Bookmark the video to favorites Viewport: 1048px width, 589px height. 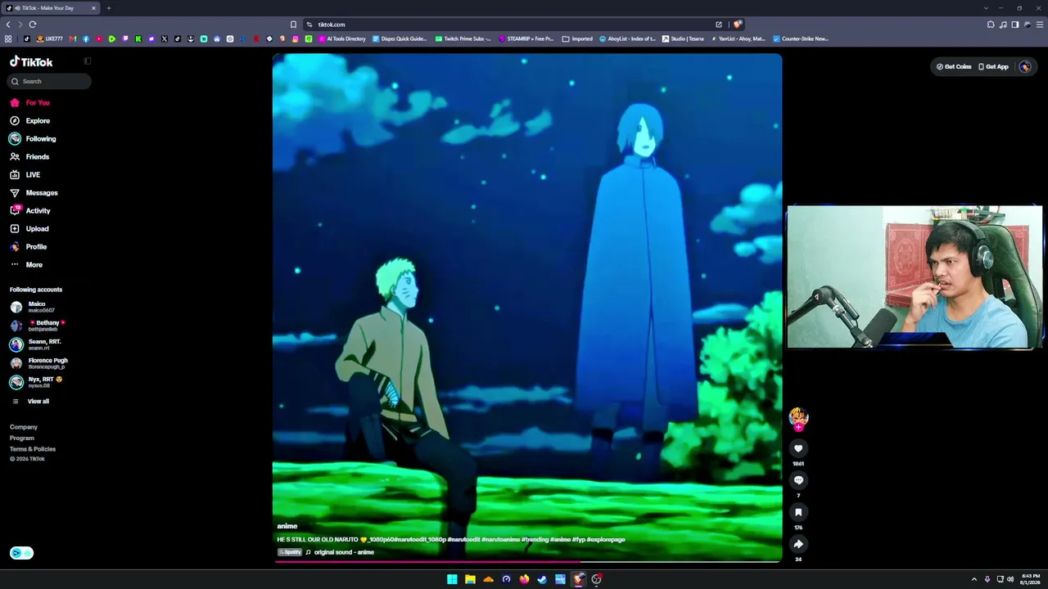(798, 512)
